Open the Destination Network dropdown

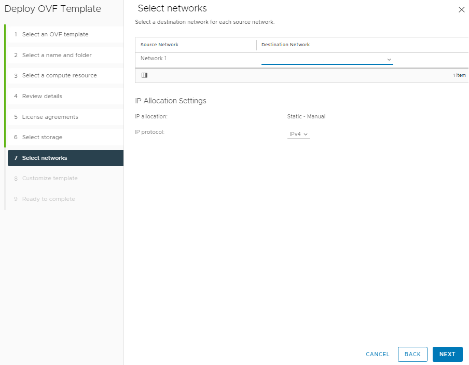click(327, 59)
